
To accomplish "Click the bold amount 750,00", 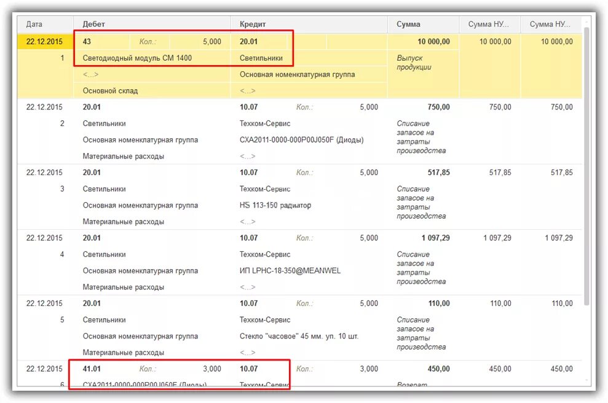I will pyautogui.click(x=438, y=107).
